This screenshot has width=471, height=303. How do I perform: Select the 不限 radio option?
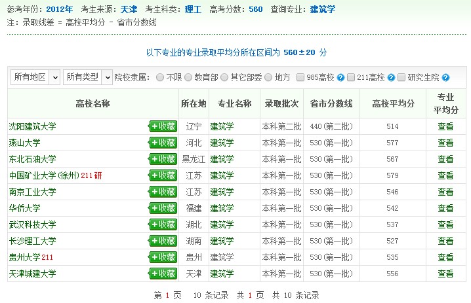160,78
